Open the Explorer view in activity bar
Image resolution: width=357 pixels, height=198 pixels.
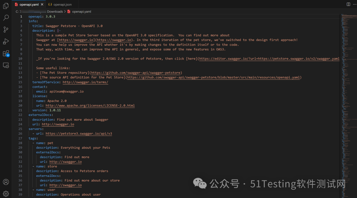tap(6, 6)
